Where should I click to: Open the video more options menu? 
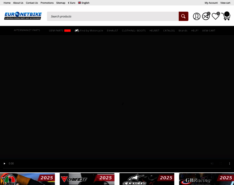(229, 163)
